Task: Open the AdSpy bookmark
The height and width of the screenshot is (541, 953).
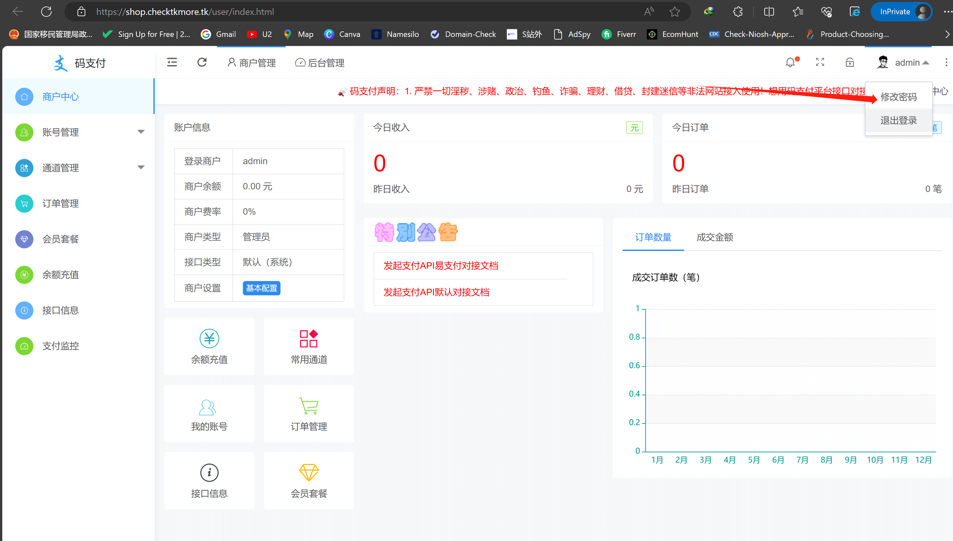Action: [x=572, y=34]
